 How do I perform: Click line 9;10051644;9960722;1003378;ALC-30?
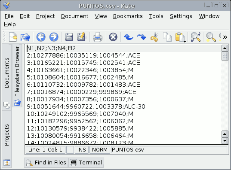[86, 106]
